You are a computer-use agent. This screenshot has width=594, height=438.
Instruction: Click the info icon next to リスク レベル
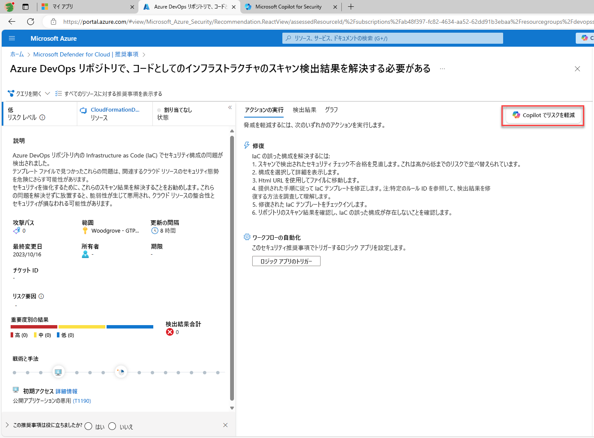click(42, 118)
